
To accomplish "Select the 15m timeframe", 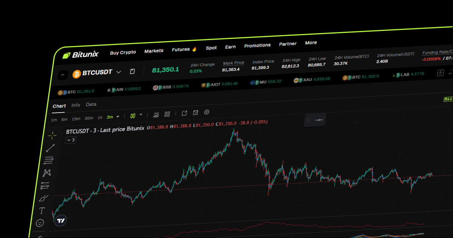I will click(76, 119).
